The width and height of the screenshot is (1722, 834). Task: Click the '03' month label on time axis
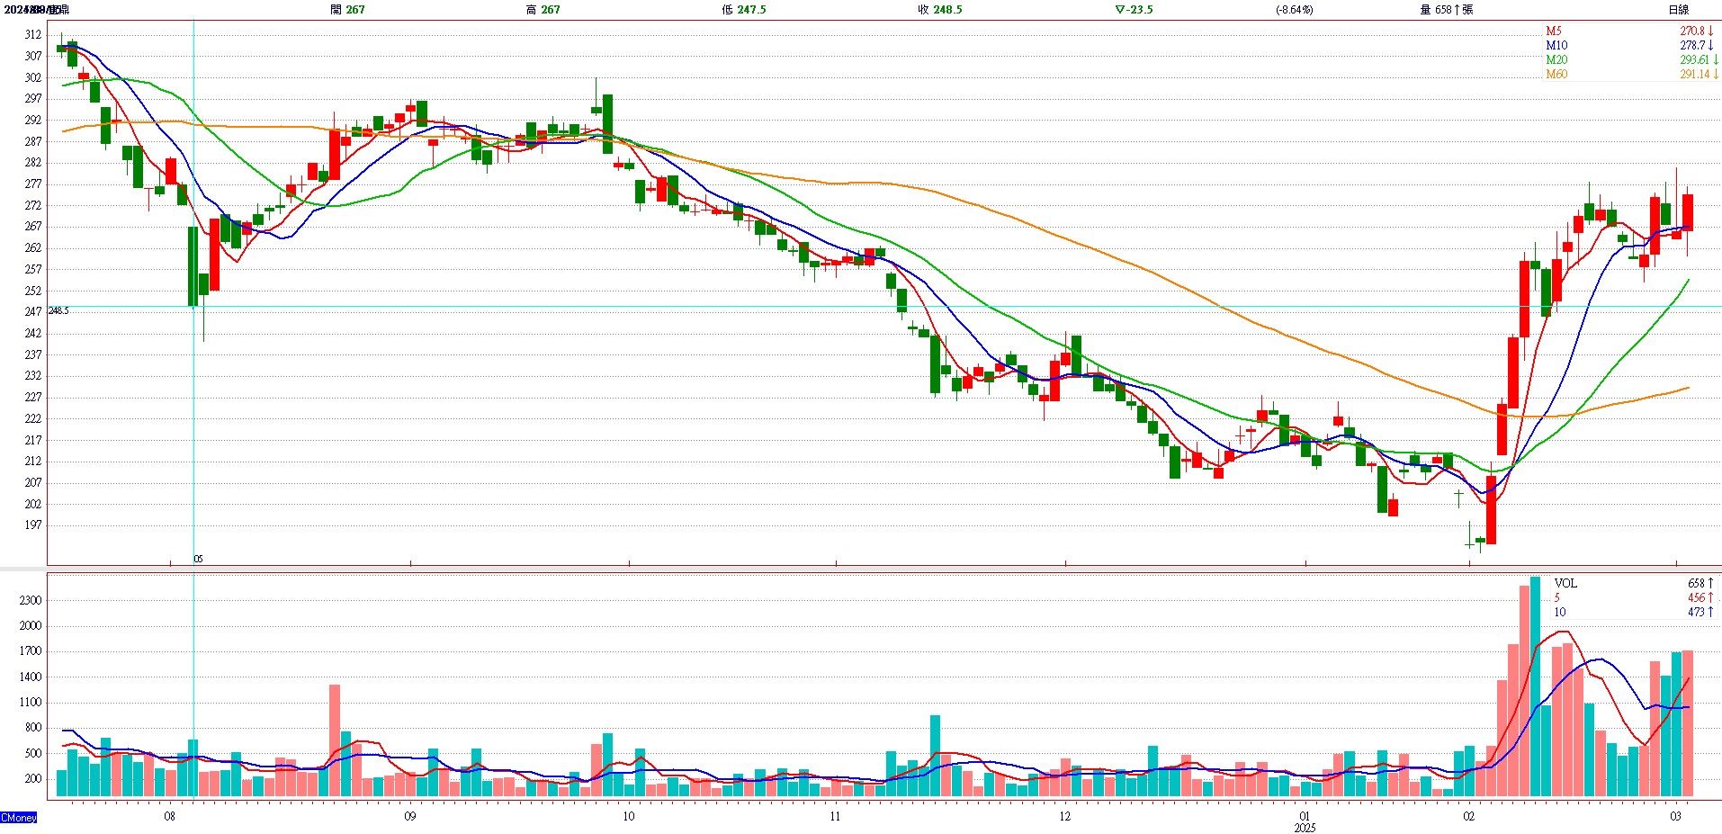pyautogui.click(x=1675, y=817)
